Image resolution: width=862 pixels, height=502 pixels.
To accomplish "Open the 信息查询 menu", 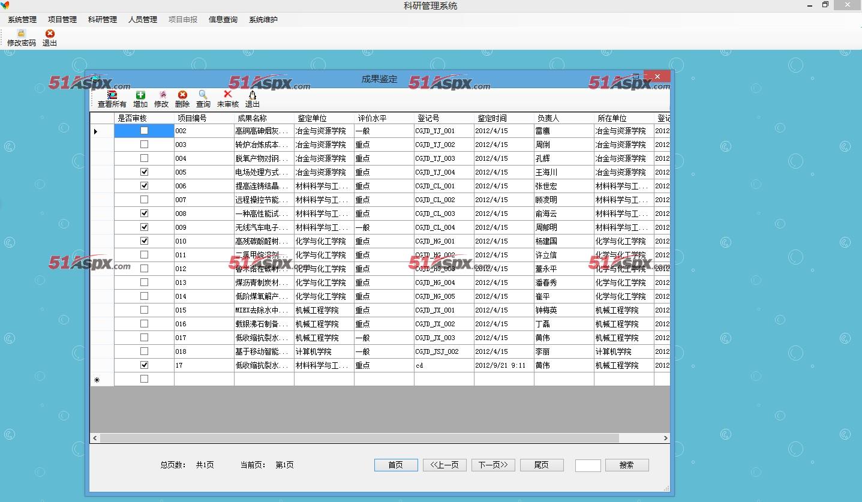I will coord(223,19).
